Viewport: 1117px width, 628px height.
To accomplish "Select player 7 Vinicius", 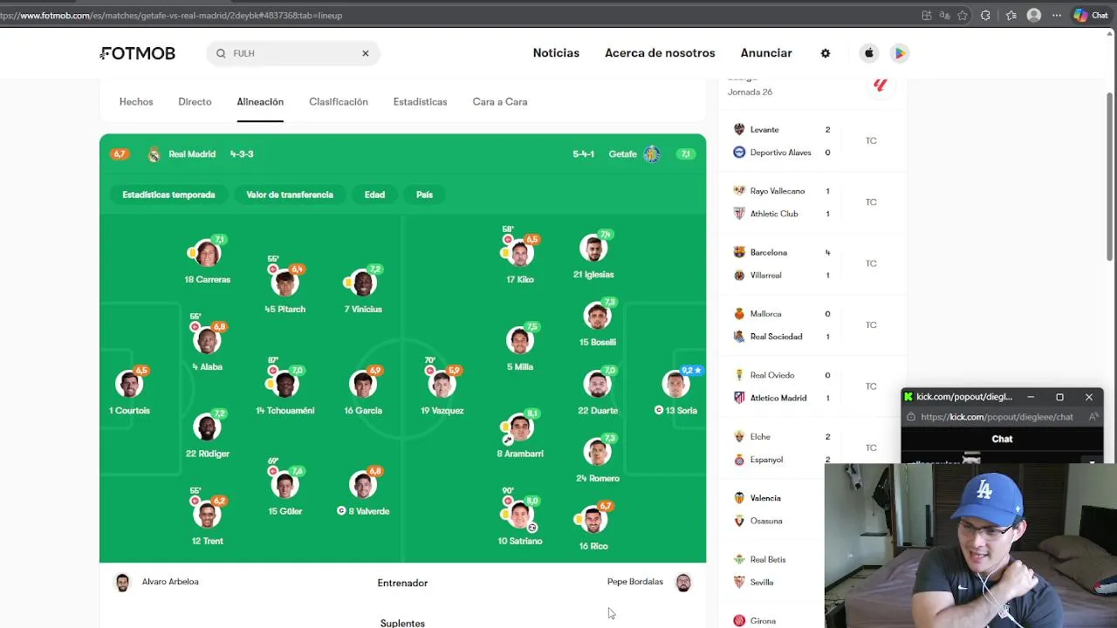I will coord(363,288).
